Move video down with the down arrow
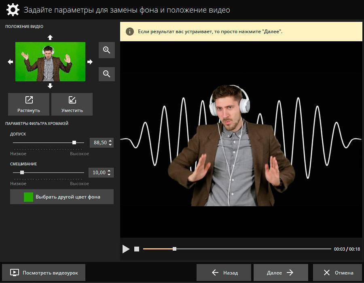This screenshot has height=283, width=364. [50, 86]
